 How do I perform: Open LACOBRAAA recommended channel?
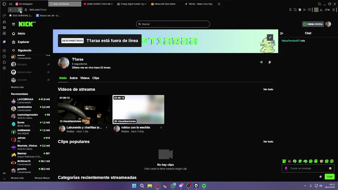30,101
